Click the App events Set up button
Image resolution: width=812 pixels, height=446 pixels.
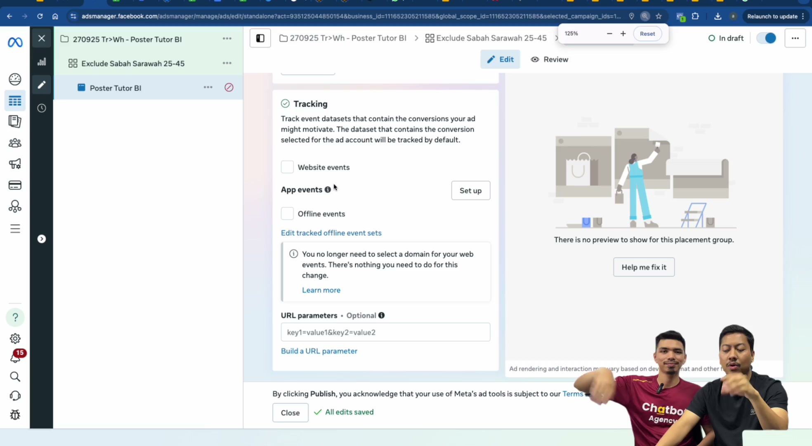pos(470,190)
